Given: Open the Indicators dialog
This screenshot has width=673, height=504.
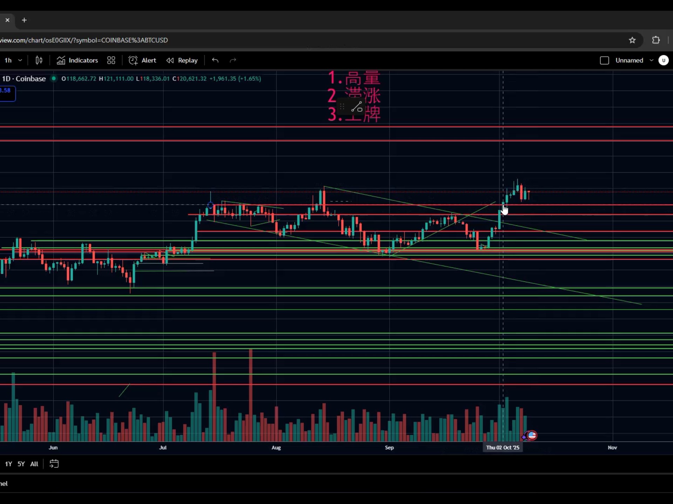Looking at the screenshot, I should coord(77,60).
